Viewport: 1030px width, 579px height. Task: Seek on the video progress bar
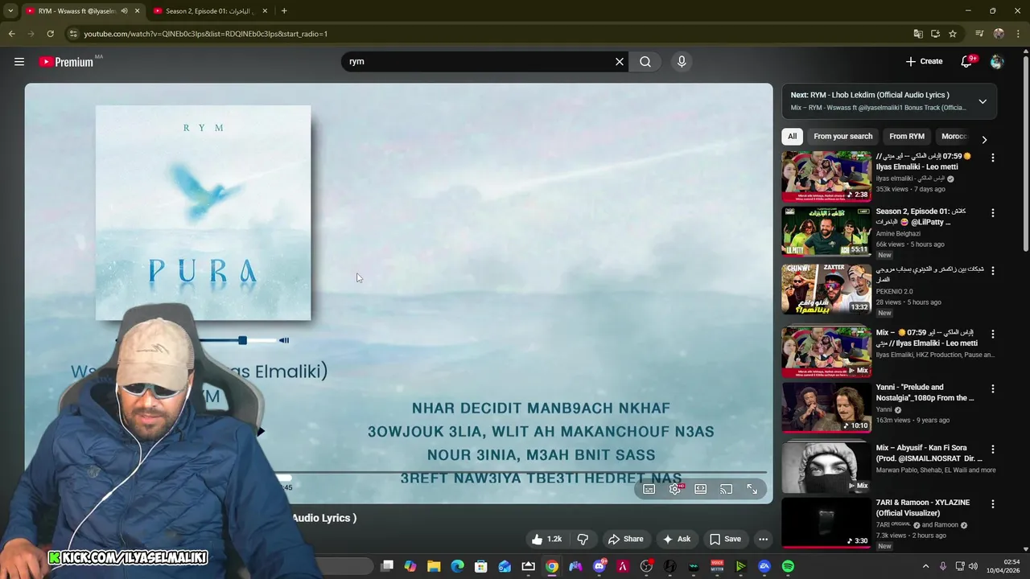(398, 473)
